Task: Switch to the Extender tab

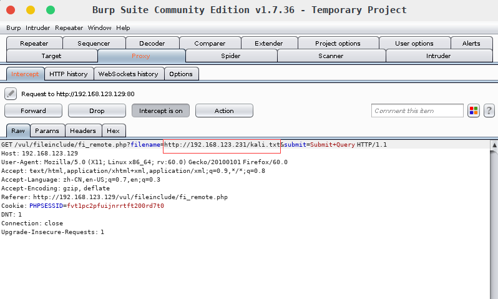Action: (269, 43)
